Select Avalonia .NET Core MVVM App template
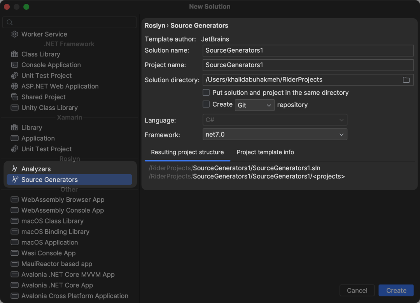Image resolution: width=420 pixels, height=303 pixels. [x=68, y=274]
